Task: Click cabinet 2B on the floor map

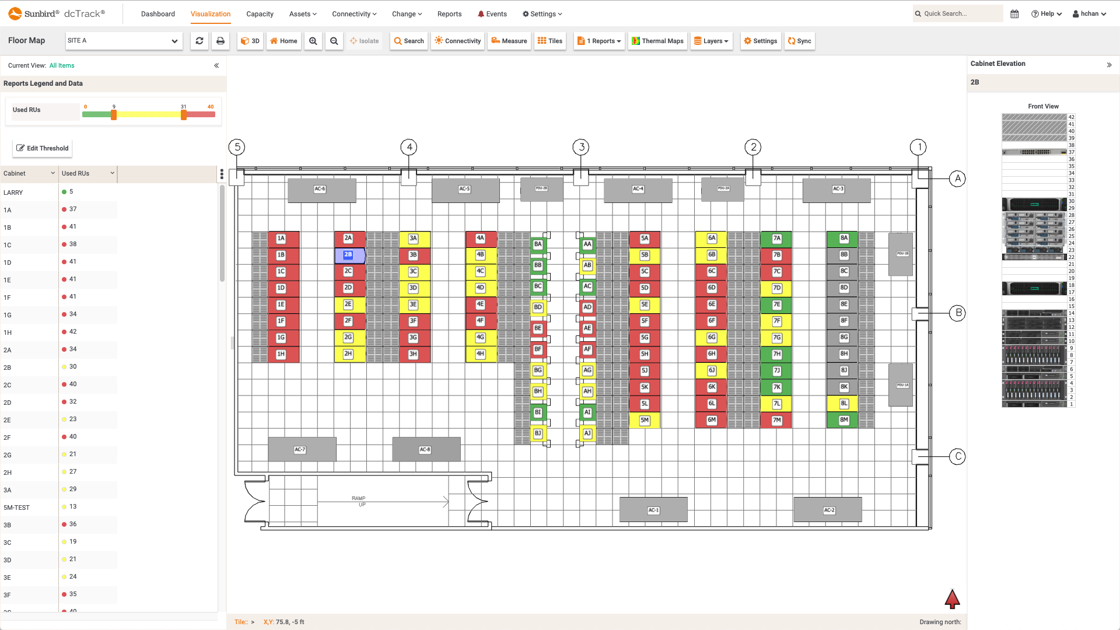Action: point(348,254)
